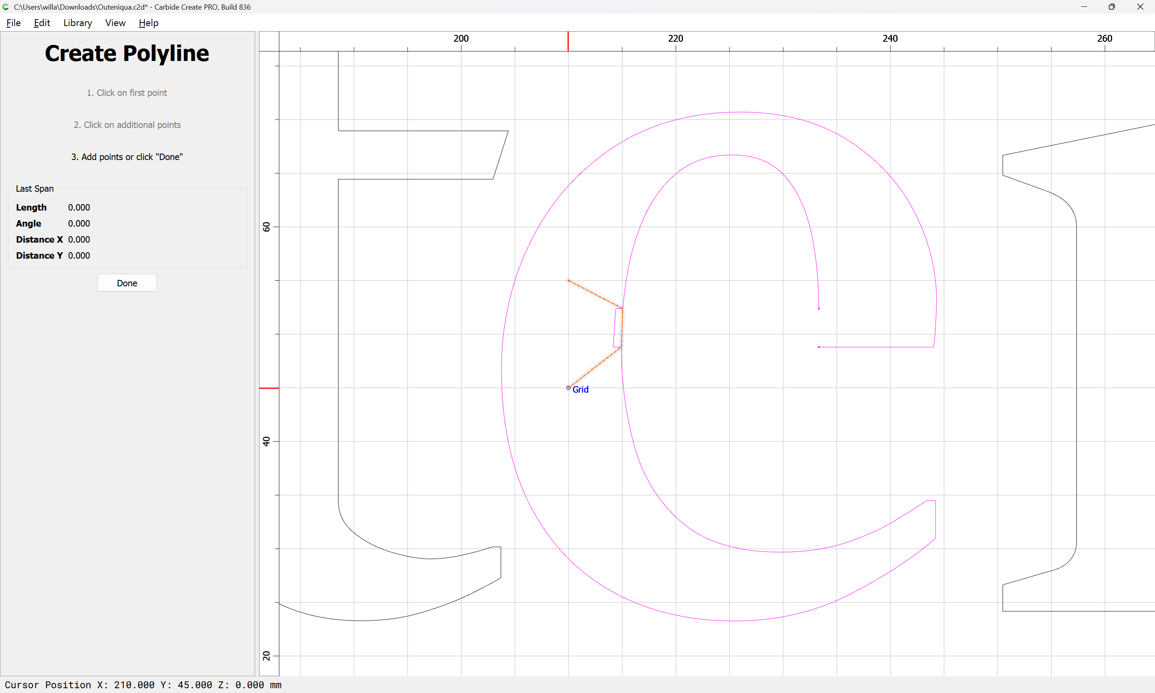Click the 200 label on the top ruler
This screenshot has height=693, width=1155.
(461, 38)
